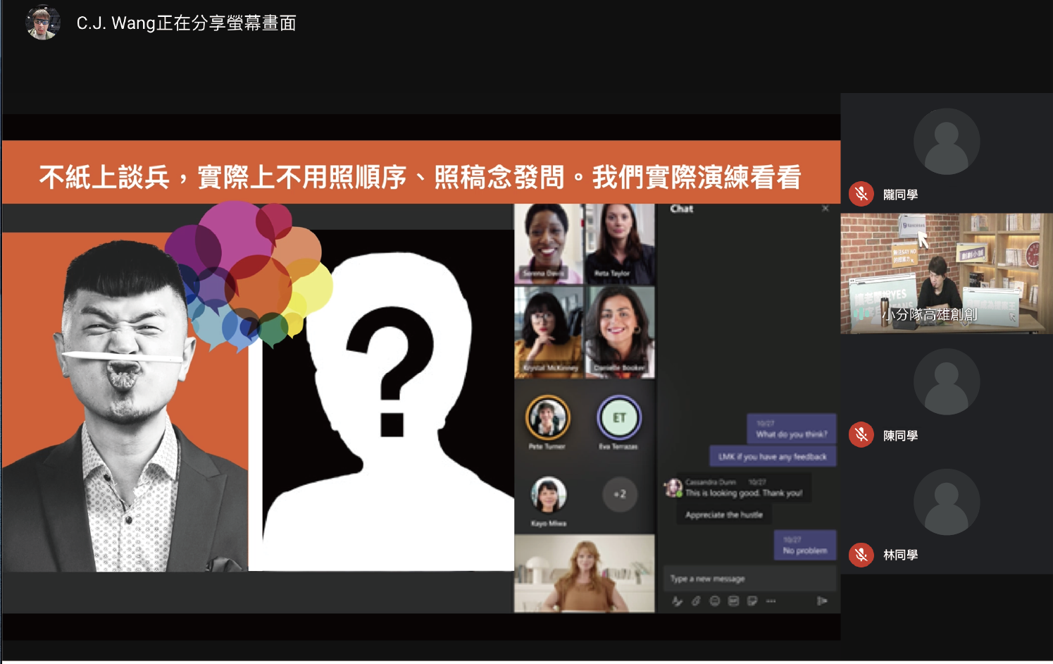Image resolution: width=1053 pixels, height=664 pixels.
Task: Select the ET Eva Terrazas avatar
Action: pos(619,418)
